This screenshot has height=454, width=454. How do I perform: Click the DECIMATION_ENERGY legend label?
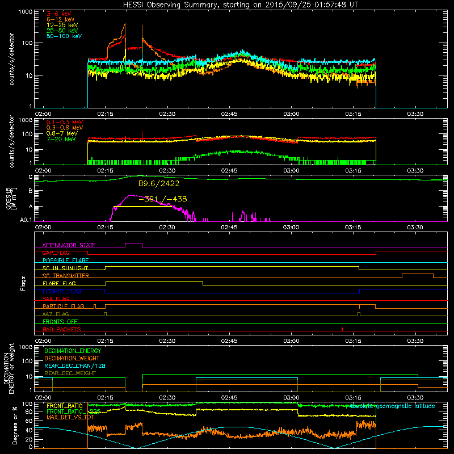[x=73, y=351]
